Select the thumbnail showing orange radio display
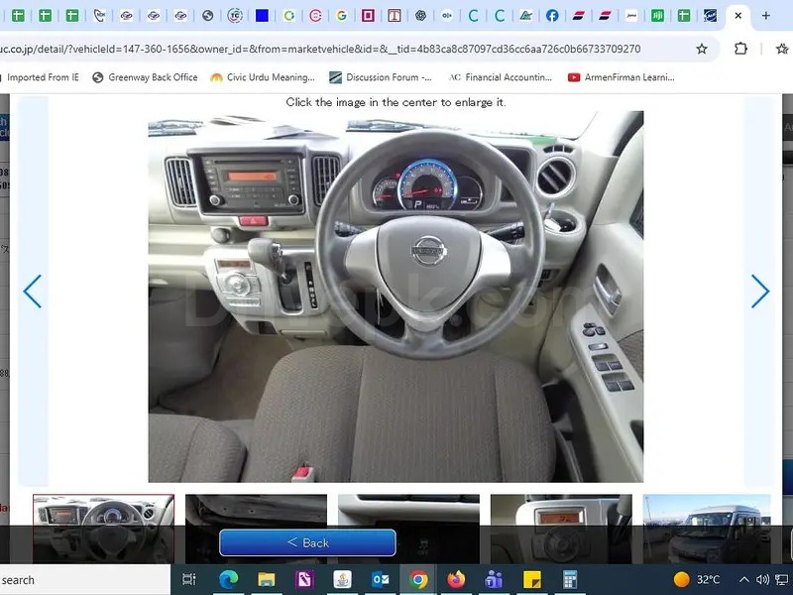 (561, 529)
